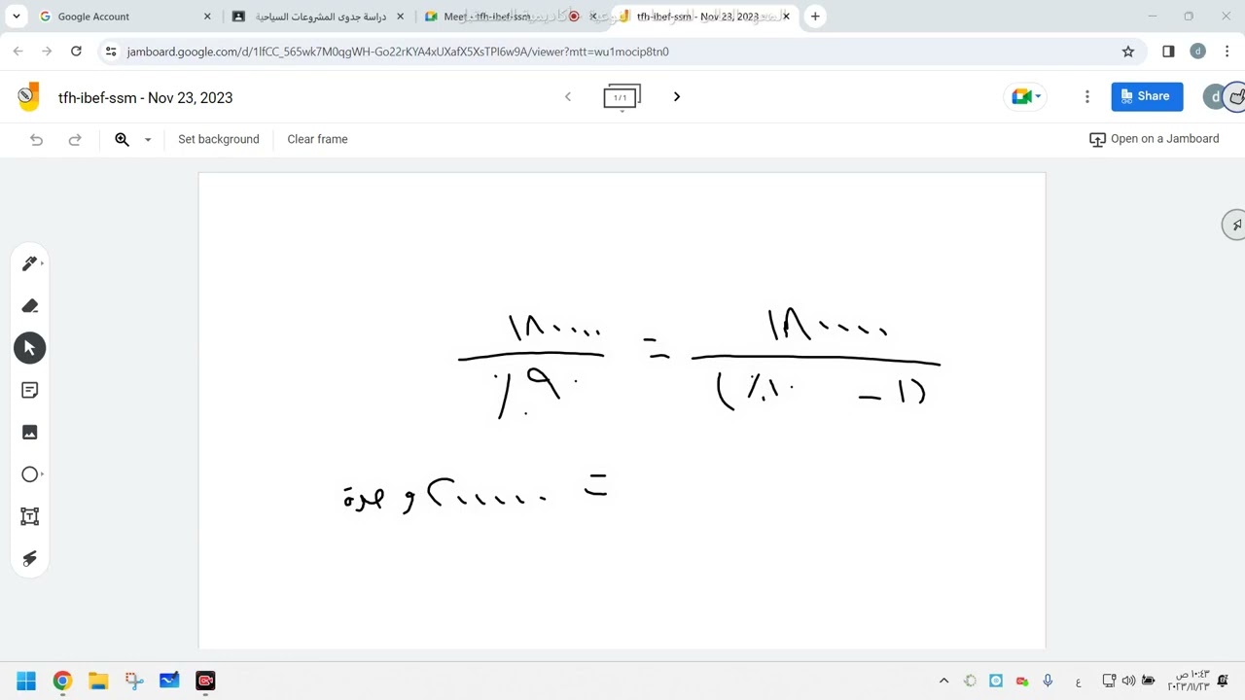The height and width of the screenshot is (700, 1245).
Task: Go to the next frame
Action: click(x=677, y=96)
